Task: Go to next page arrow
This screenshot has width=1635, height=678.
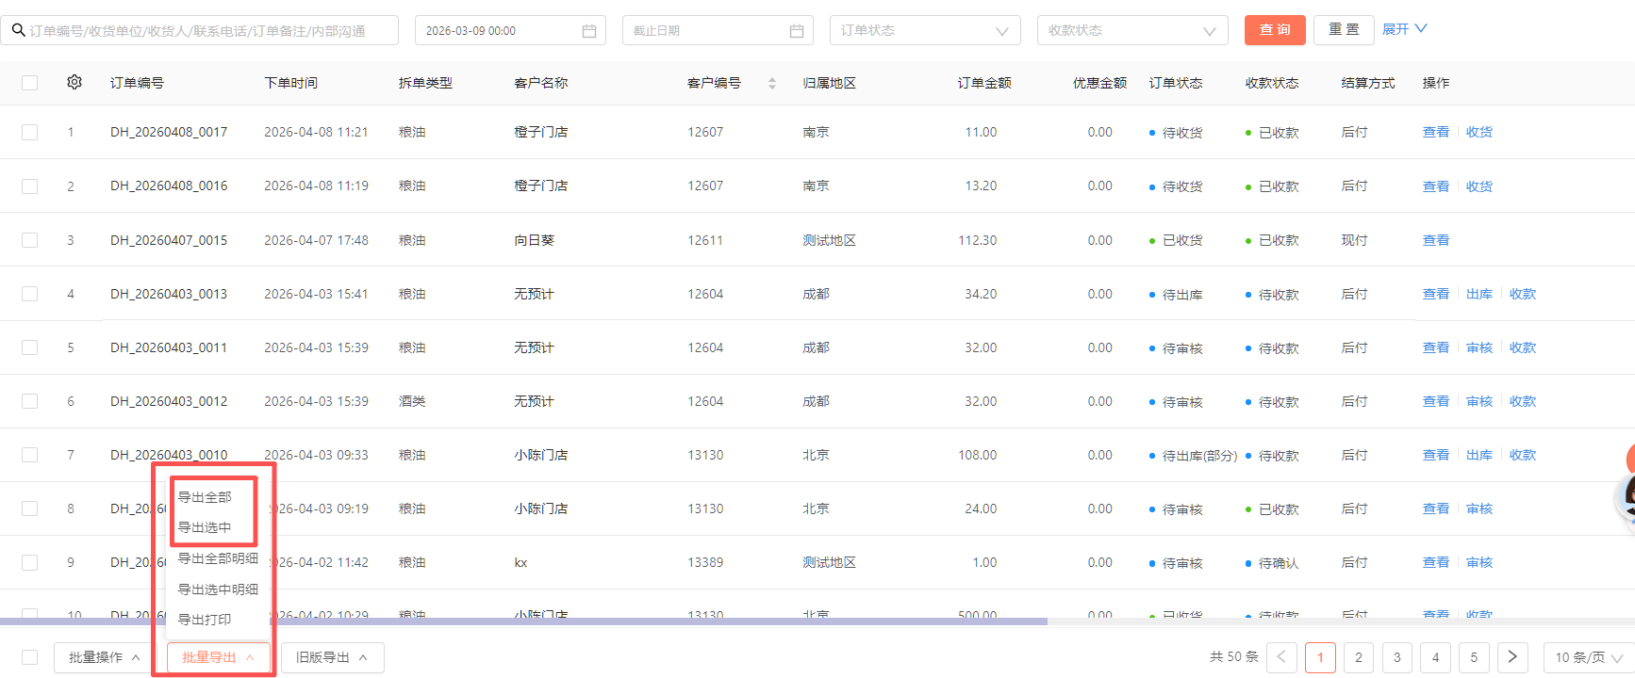Action: click(x=1512, y=657)
